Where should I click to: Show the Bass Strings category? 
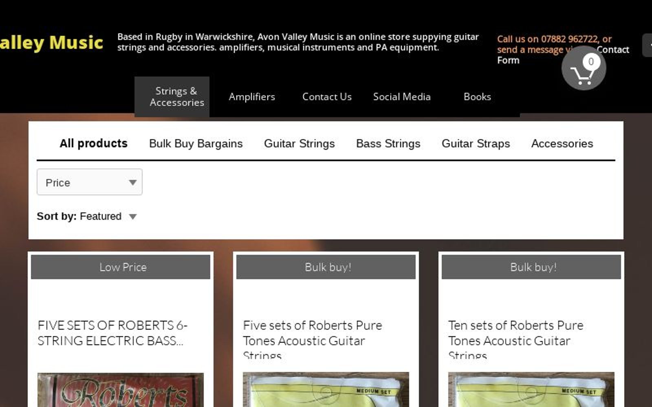click(388, 143)
